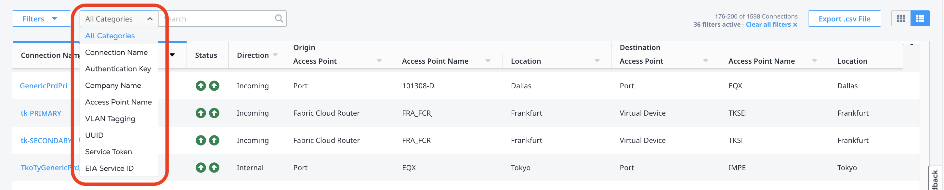The image size is (944, 190).
Task: Choose Connection Name category option
Action: click(116, 52)
